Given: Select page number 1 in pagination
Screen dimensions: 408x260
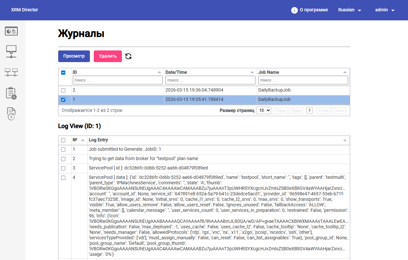Looking at the screenshot, I should (x=310, y=110).
